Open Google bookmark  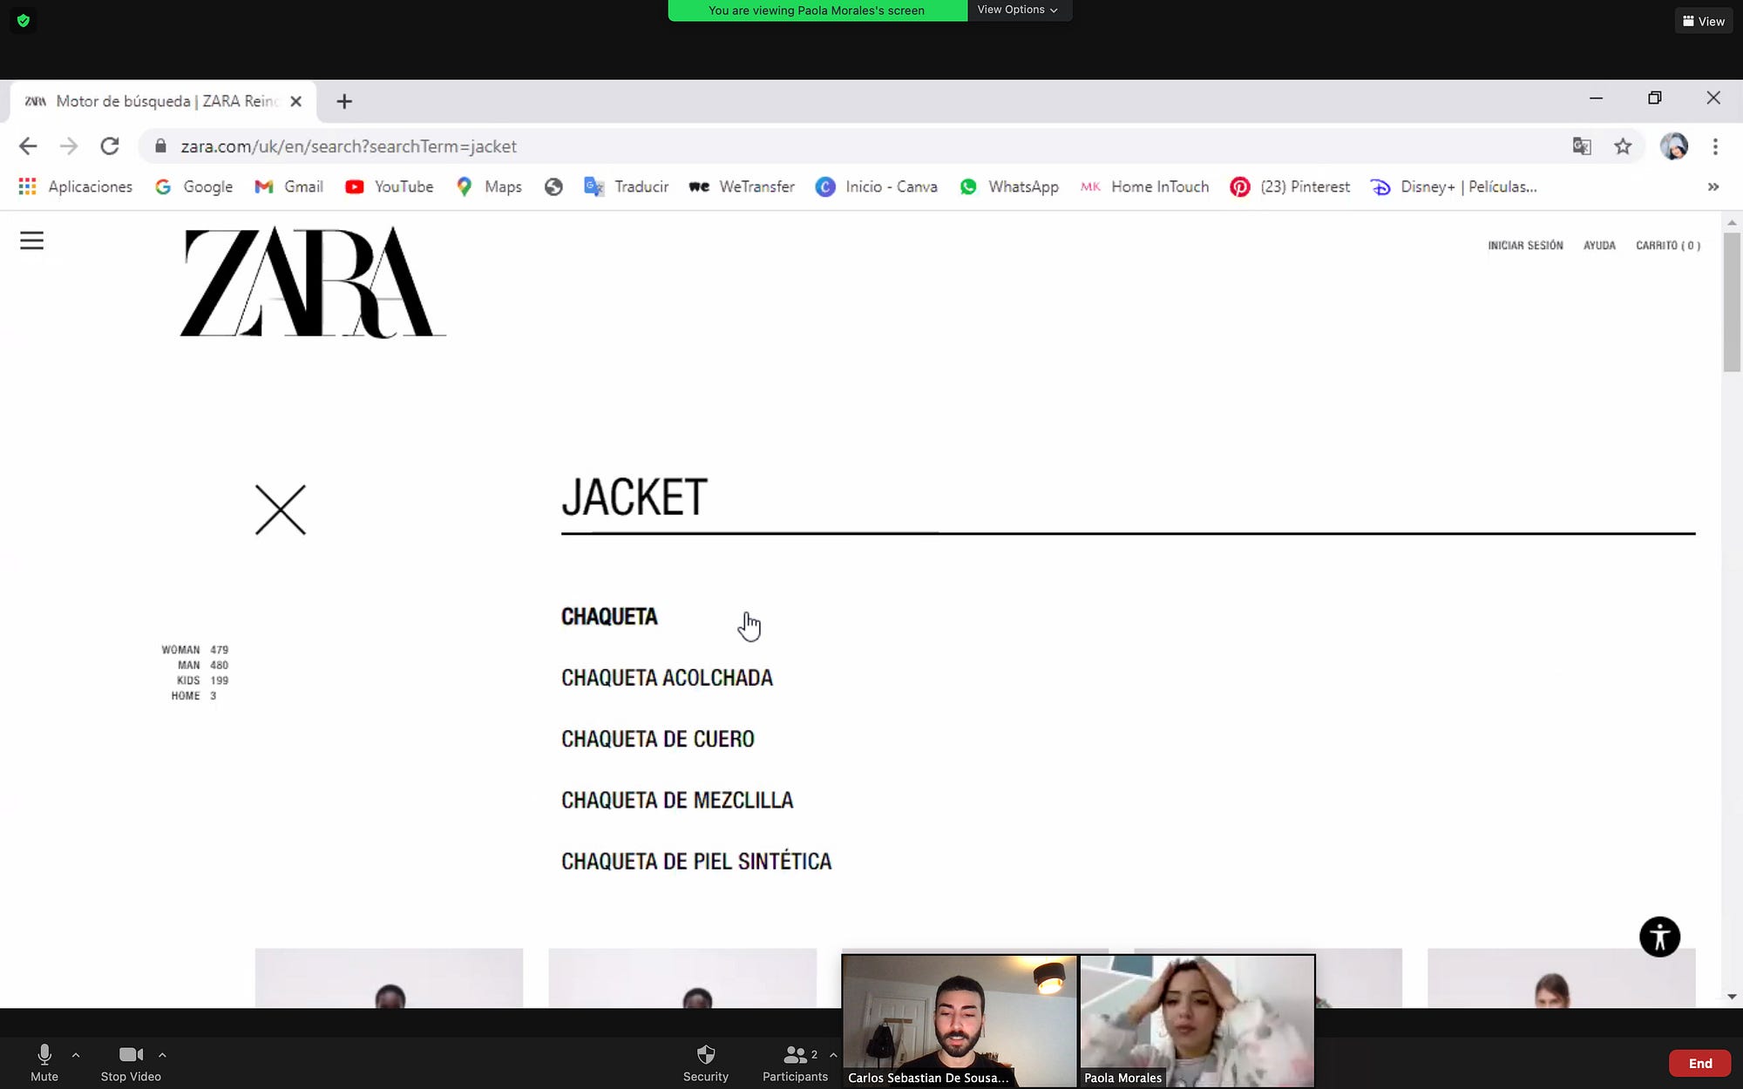point(194,186)
